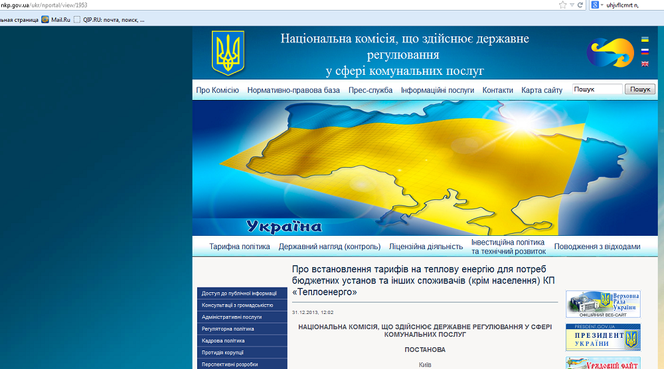Switch site language via Russian flag
This screenshot has width=664, height=369.
645,52
